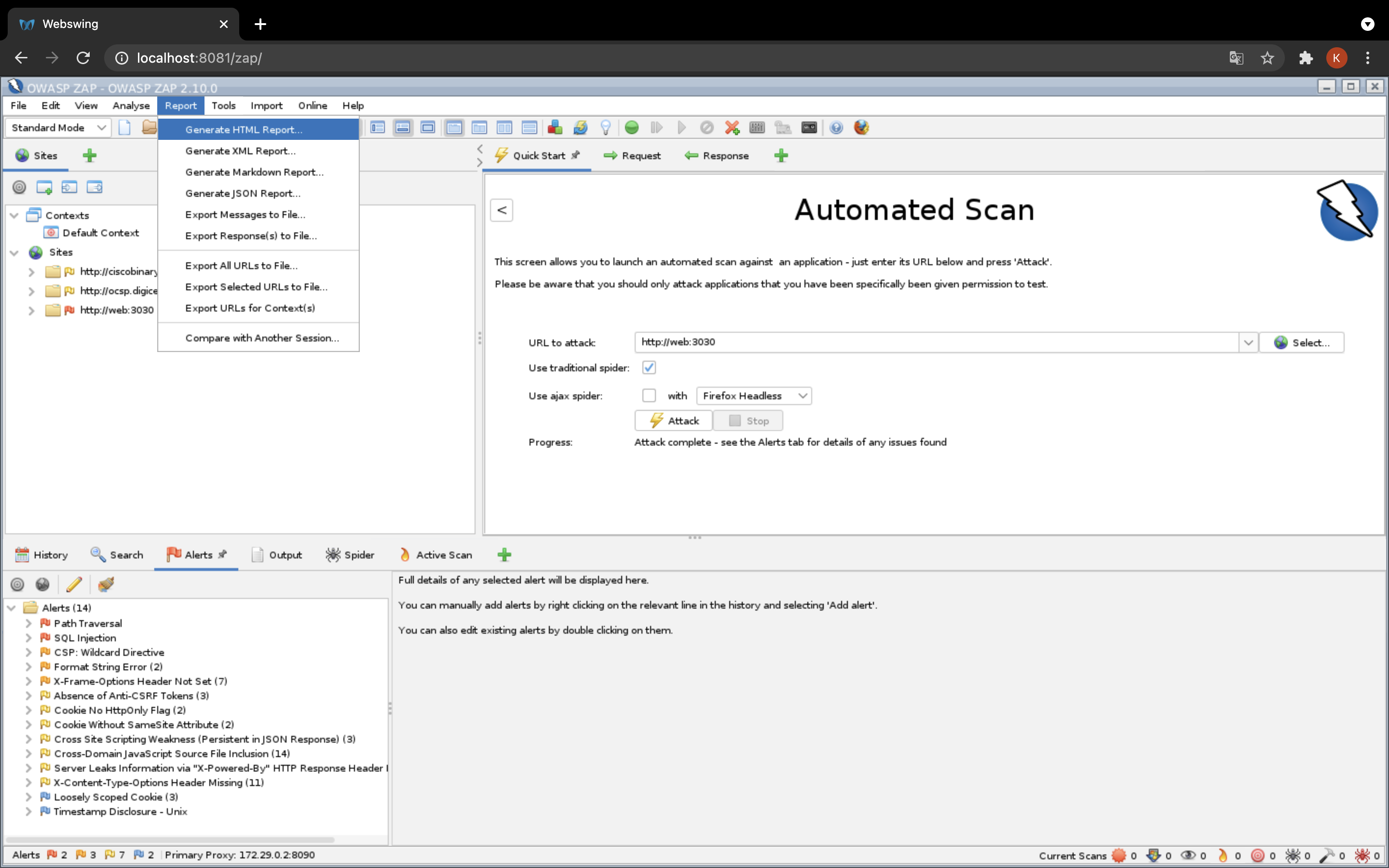Viewport: 1389px width, 868px height.
Task: Click the green Start Recording toolbar icon
Action: click(x=631, y=127)
